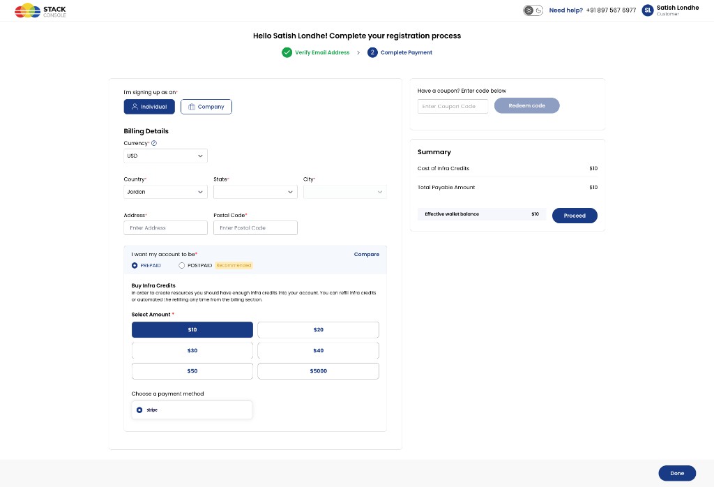714x487 pixels.
Task: Open the Country dropdown showing Jordan
Action: point(165,192)
